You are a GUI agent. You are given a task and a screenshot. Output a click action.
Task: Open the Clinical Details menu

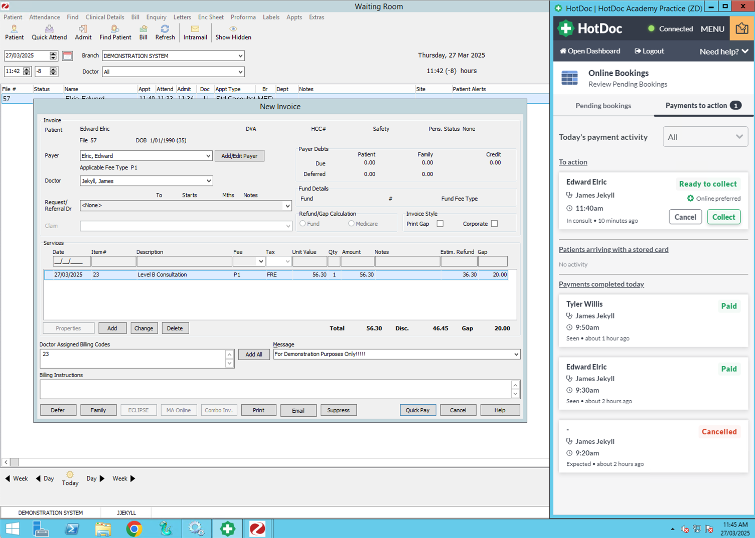coord(105,17)
